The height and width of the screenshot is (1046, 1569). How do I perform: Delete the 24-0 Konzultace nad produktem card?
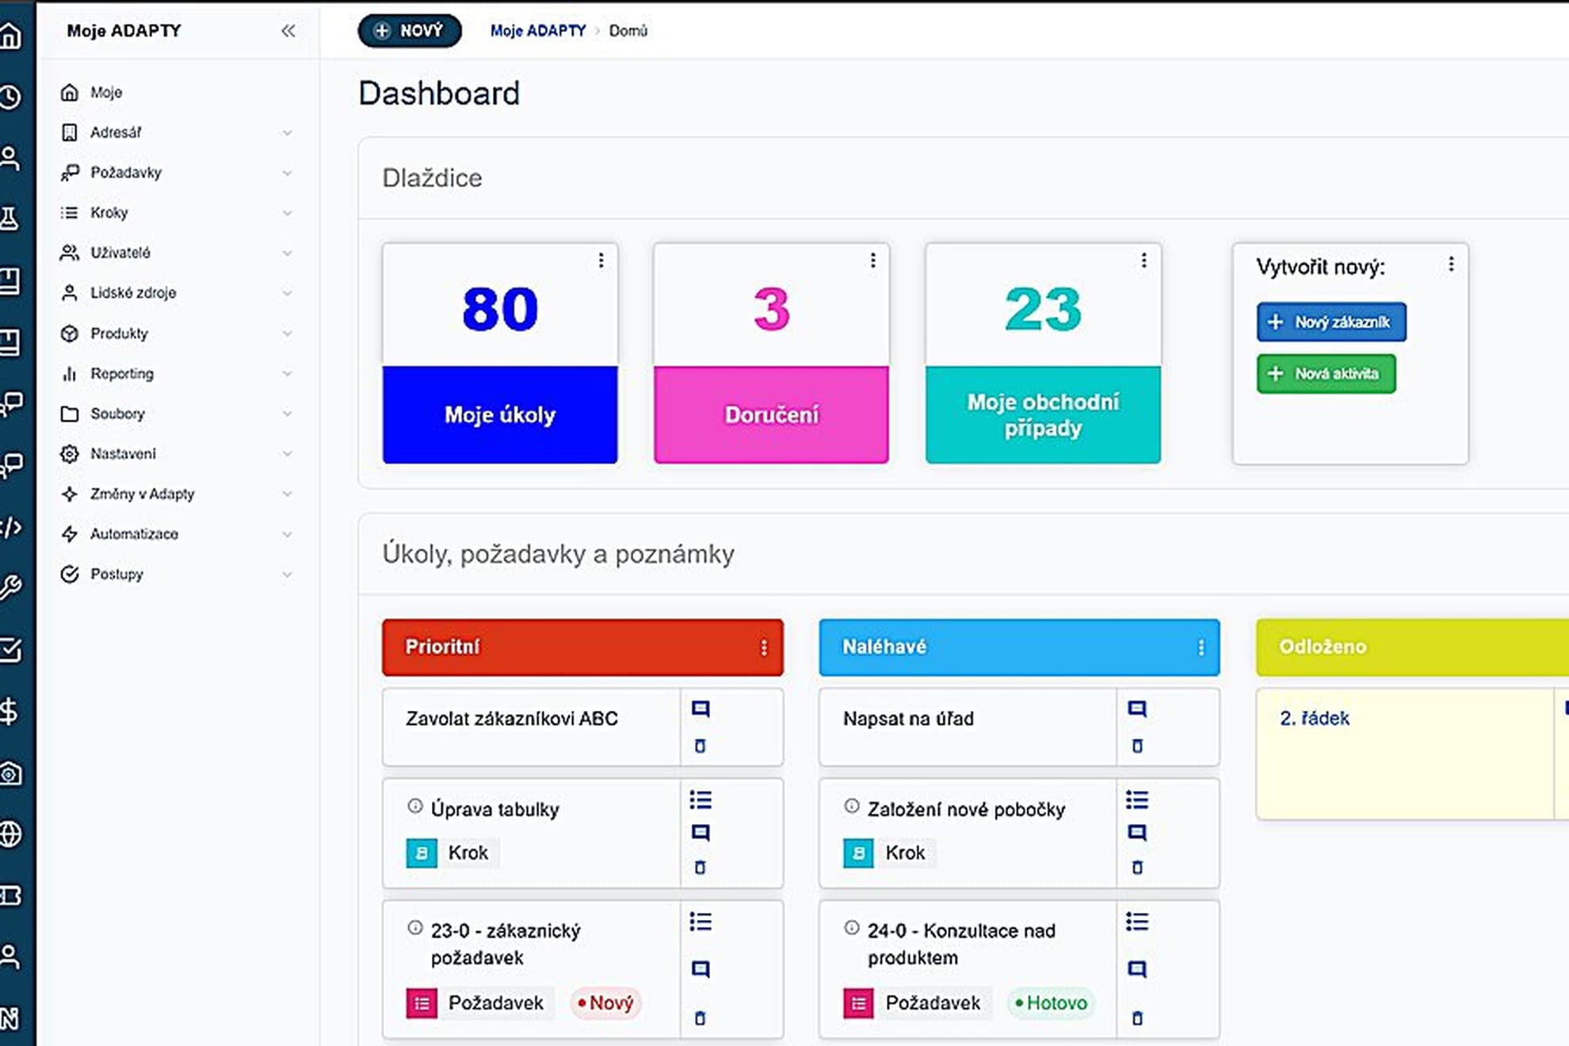[1137, 1018]
